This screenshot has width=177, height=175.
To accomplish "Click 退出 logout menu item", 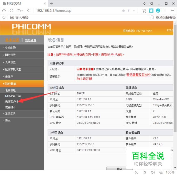I will click(22, 121).
